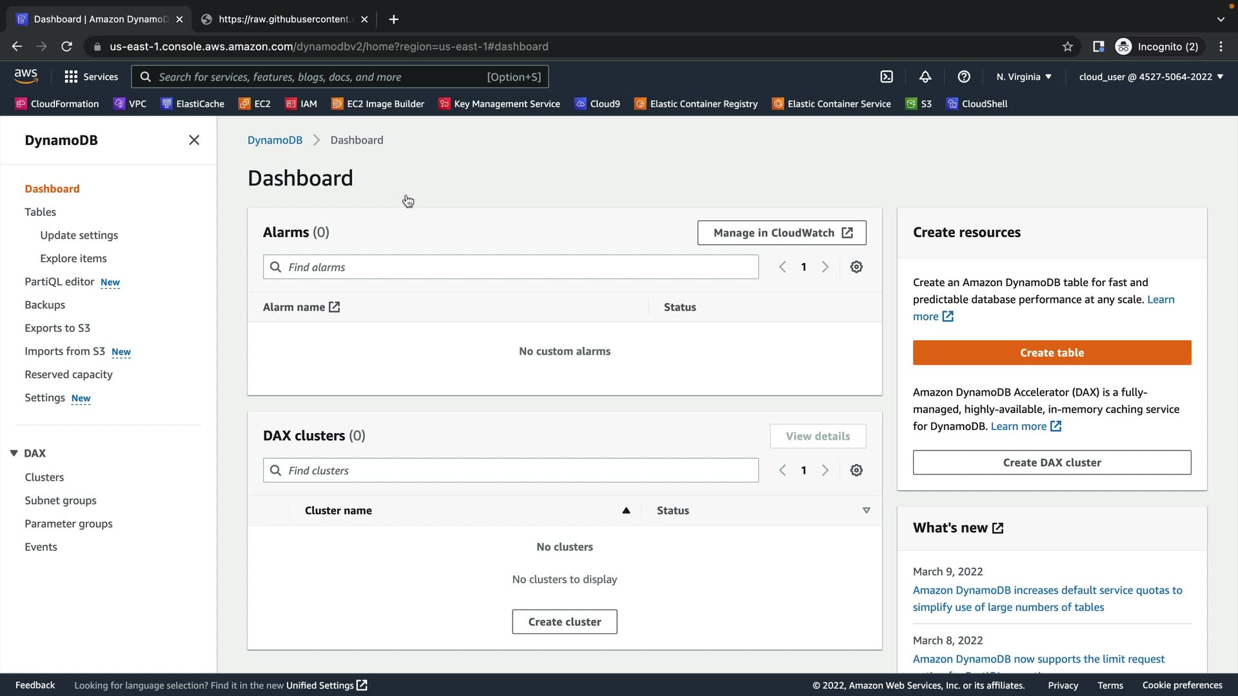Open the CloudShell terminal icon in header
The height and width of the screenshot is (696, 1238).
click(x=887, y=77)
